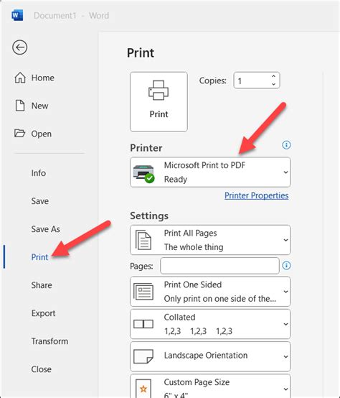This screenshot has width=340, height=398.
Task: Click the info icon beside the Printer heading
Action: click(x=286, y=145)
